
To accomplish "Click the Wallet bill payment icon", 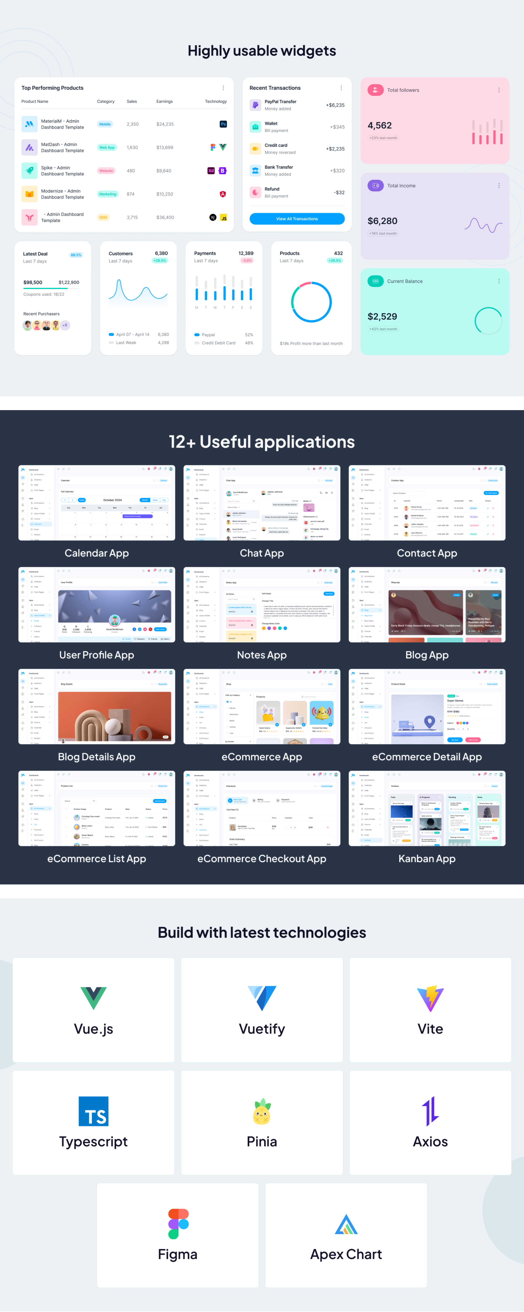I will tap(256, 126).
